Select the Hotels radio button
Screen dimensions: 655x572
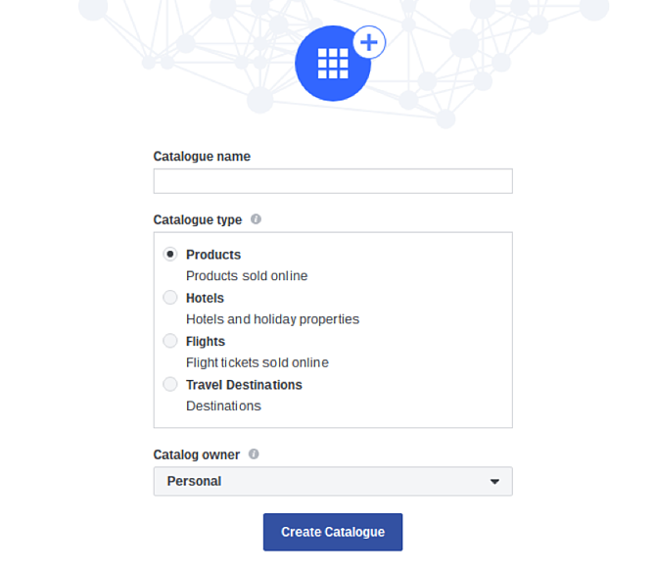170,298
